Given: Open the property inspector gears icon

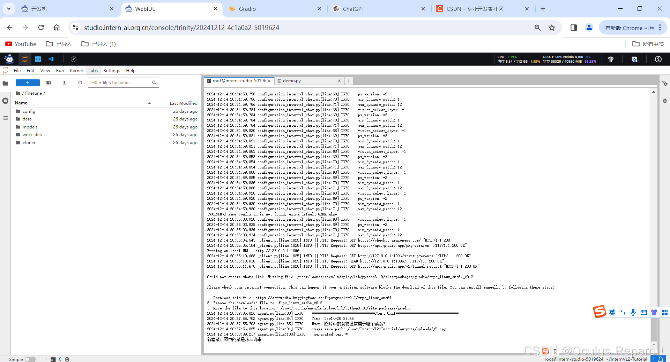Looking at the screenshot, I should point(665,84).
